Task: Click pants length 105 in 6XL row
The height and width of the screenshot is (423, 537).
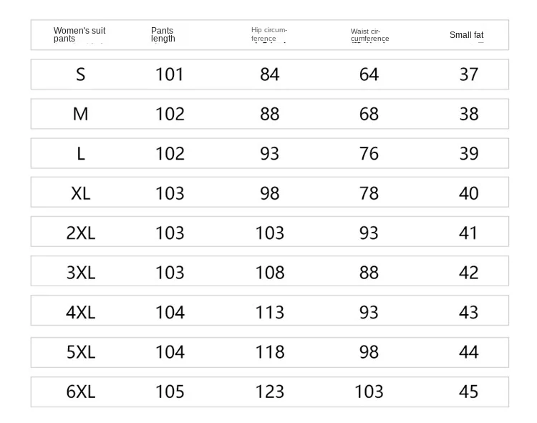Action: click(170, 392)
